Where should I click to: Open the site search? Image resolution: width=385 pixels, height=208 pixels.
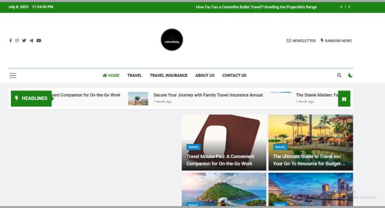(x=339, y=75)
